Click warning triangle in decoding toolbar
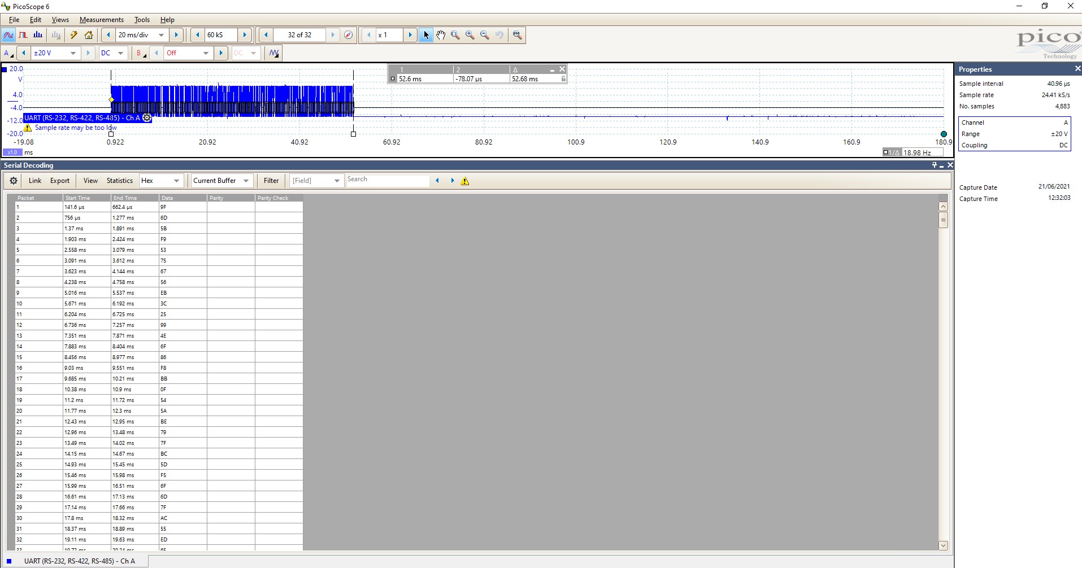The width and height of the screenshot is (1082, 568). pyautogui.click(x=465, y=181)
